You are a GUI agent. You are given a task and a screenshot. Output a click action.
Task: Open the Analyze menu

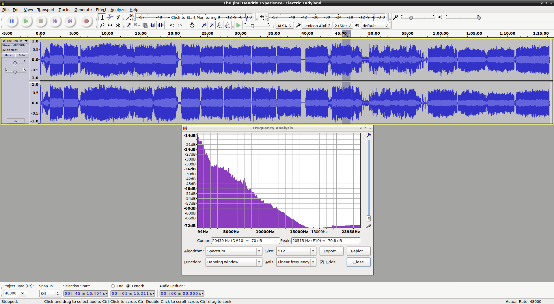click(118, 10)
